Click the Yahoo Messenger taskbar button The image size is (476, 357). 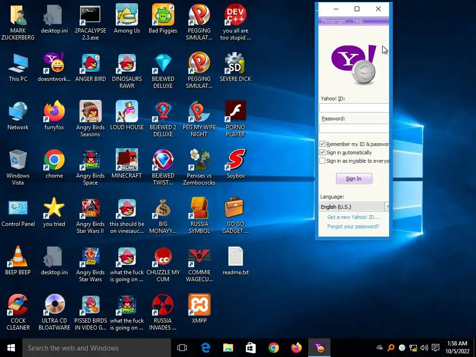(319, 348)
